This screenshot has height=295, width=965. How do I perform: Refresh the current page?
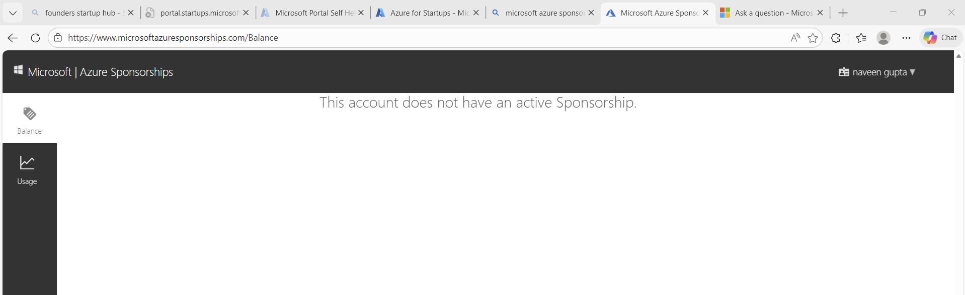point(35,38)
